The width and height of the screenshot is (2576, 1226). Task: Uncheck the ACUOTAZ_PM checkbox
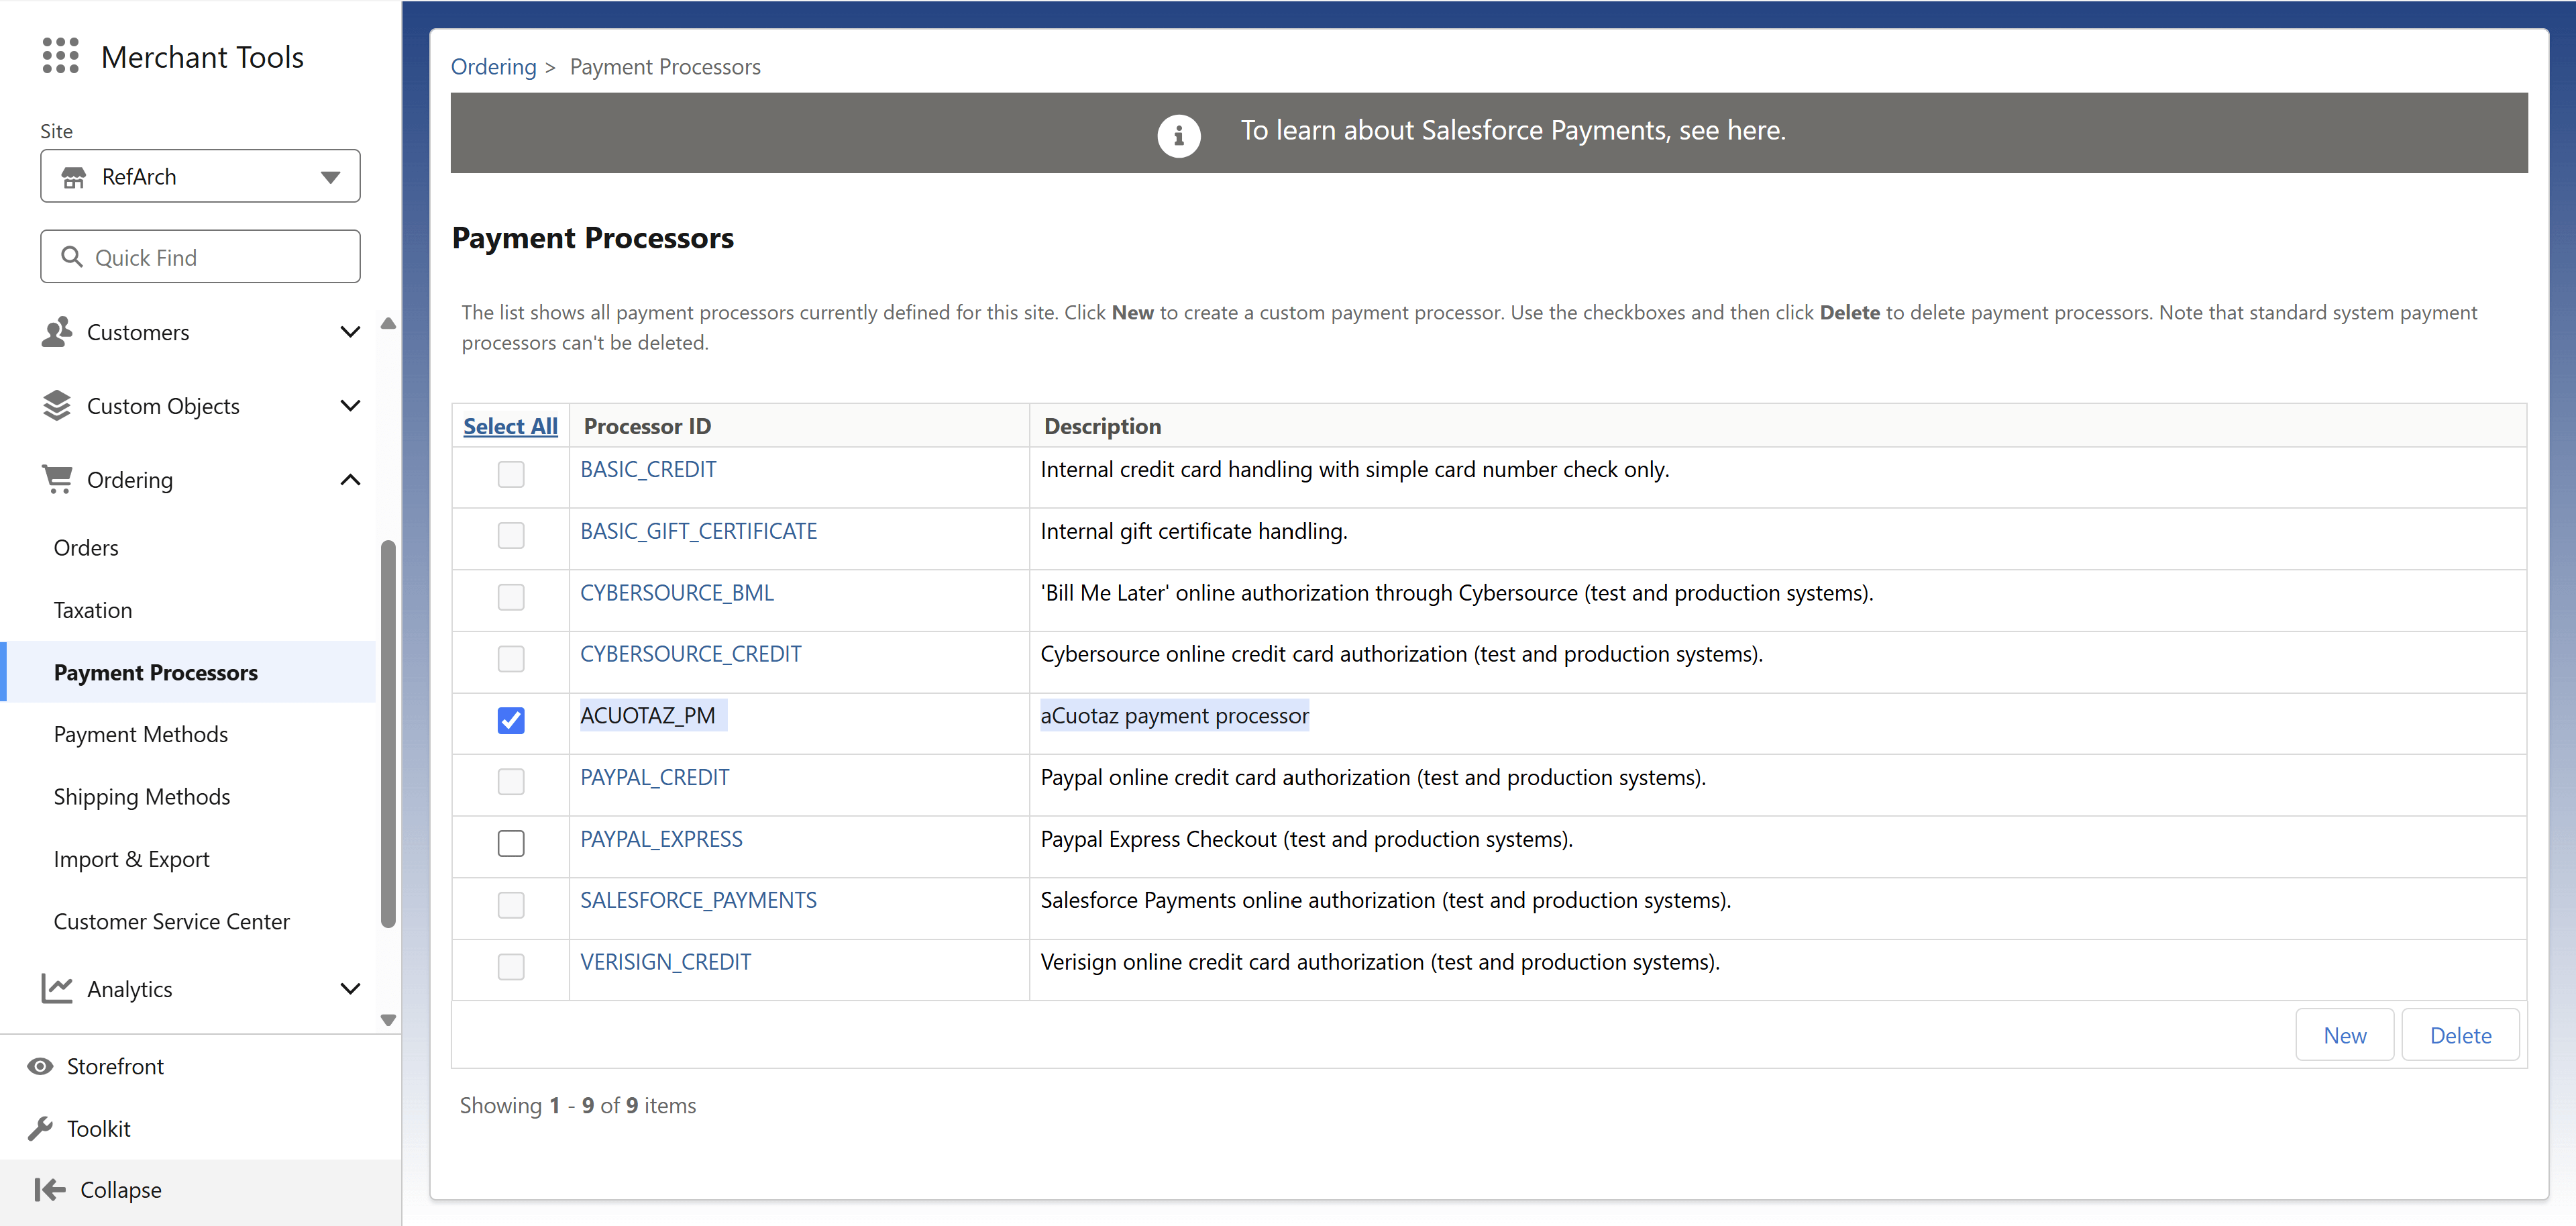511,720
